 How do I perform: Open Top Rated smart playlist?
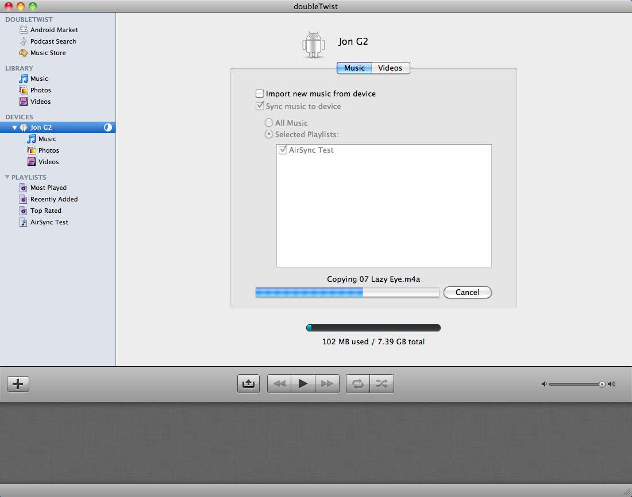(x=45, y=211)
